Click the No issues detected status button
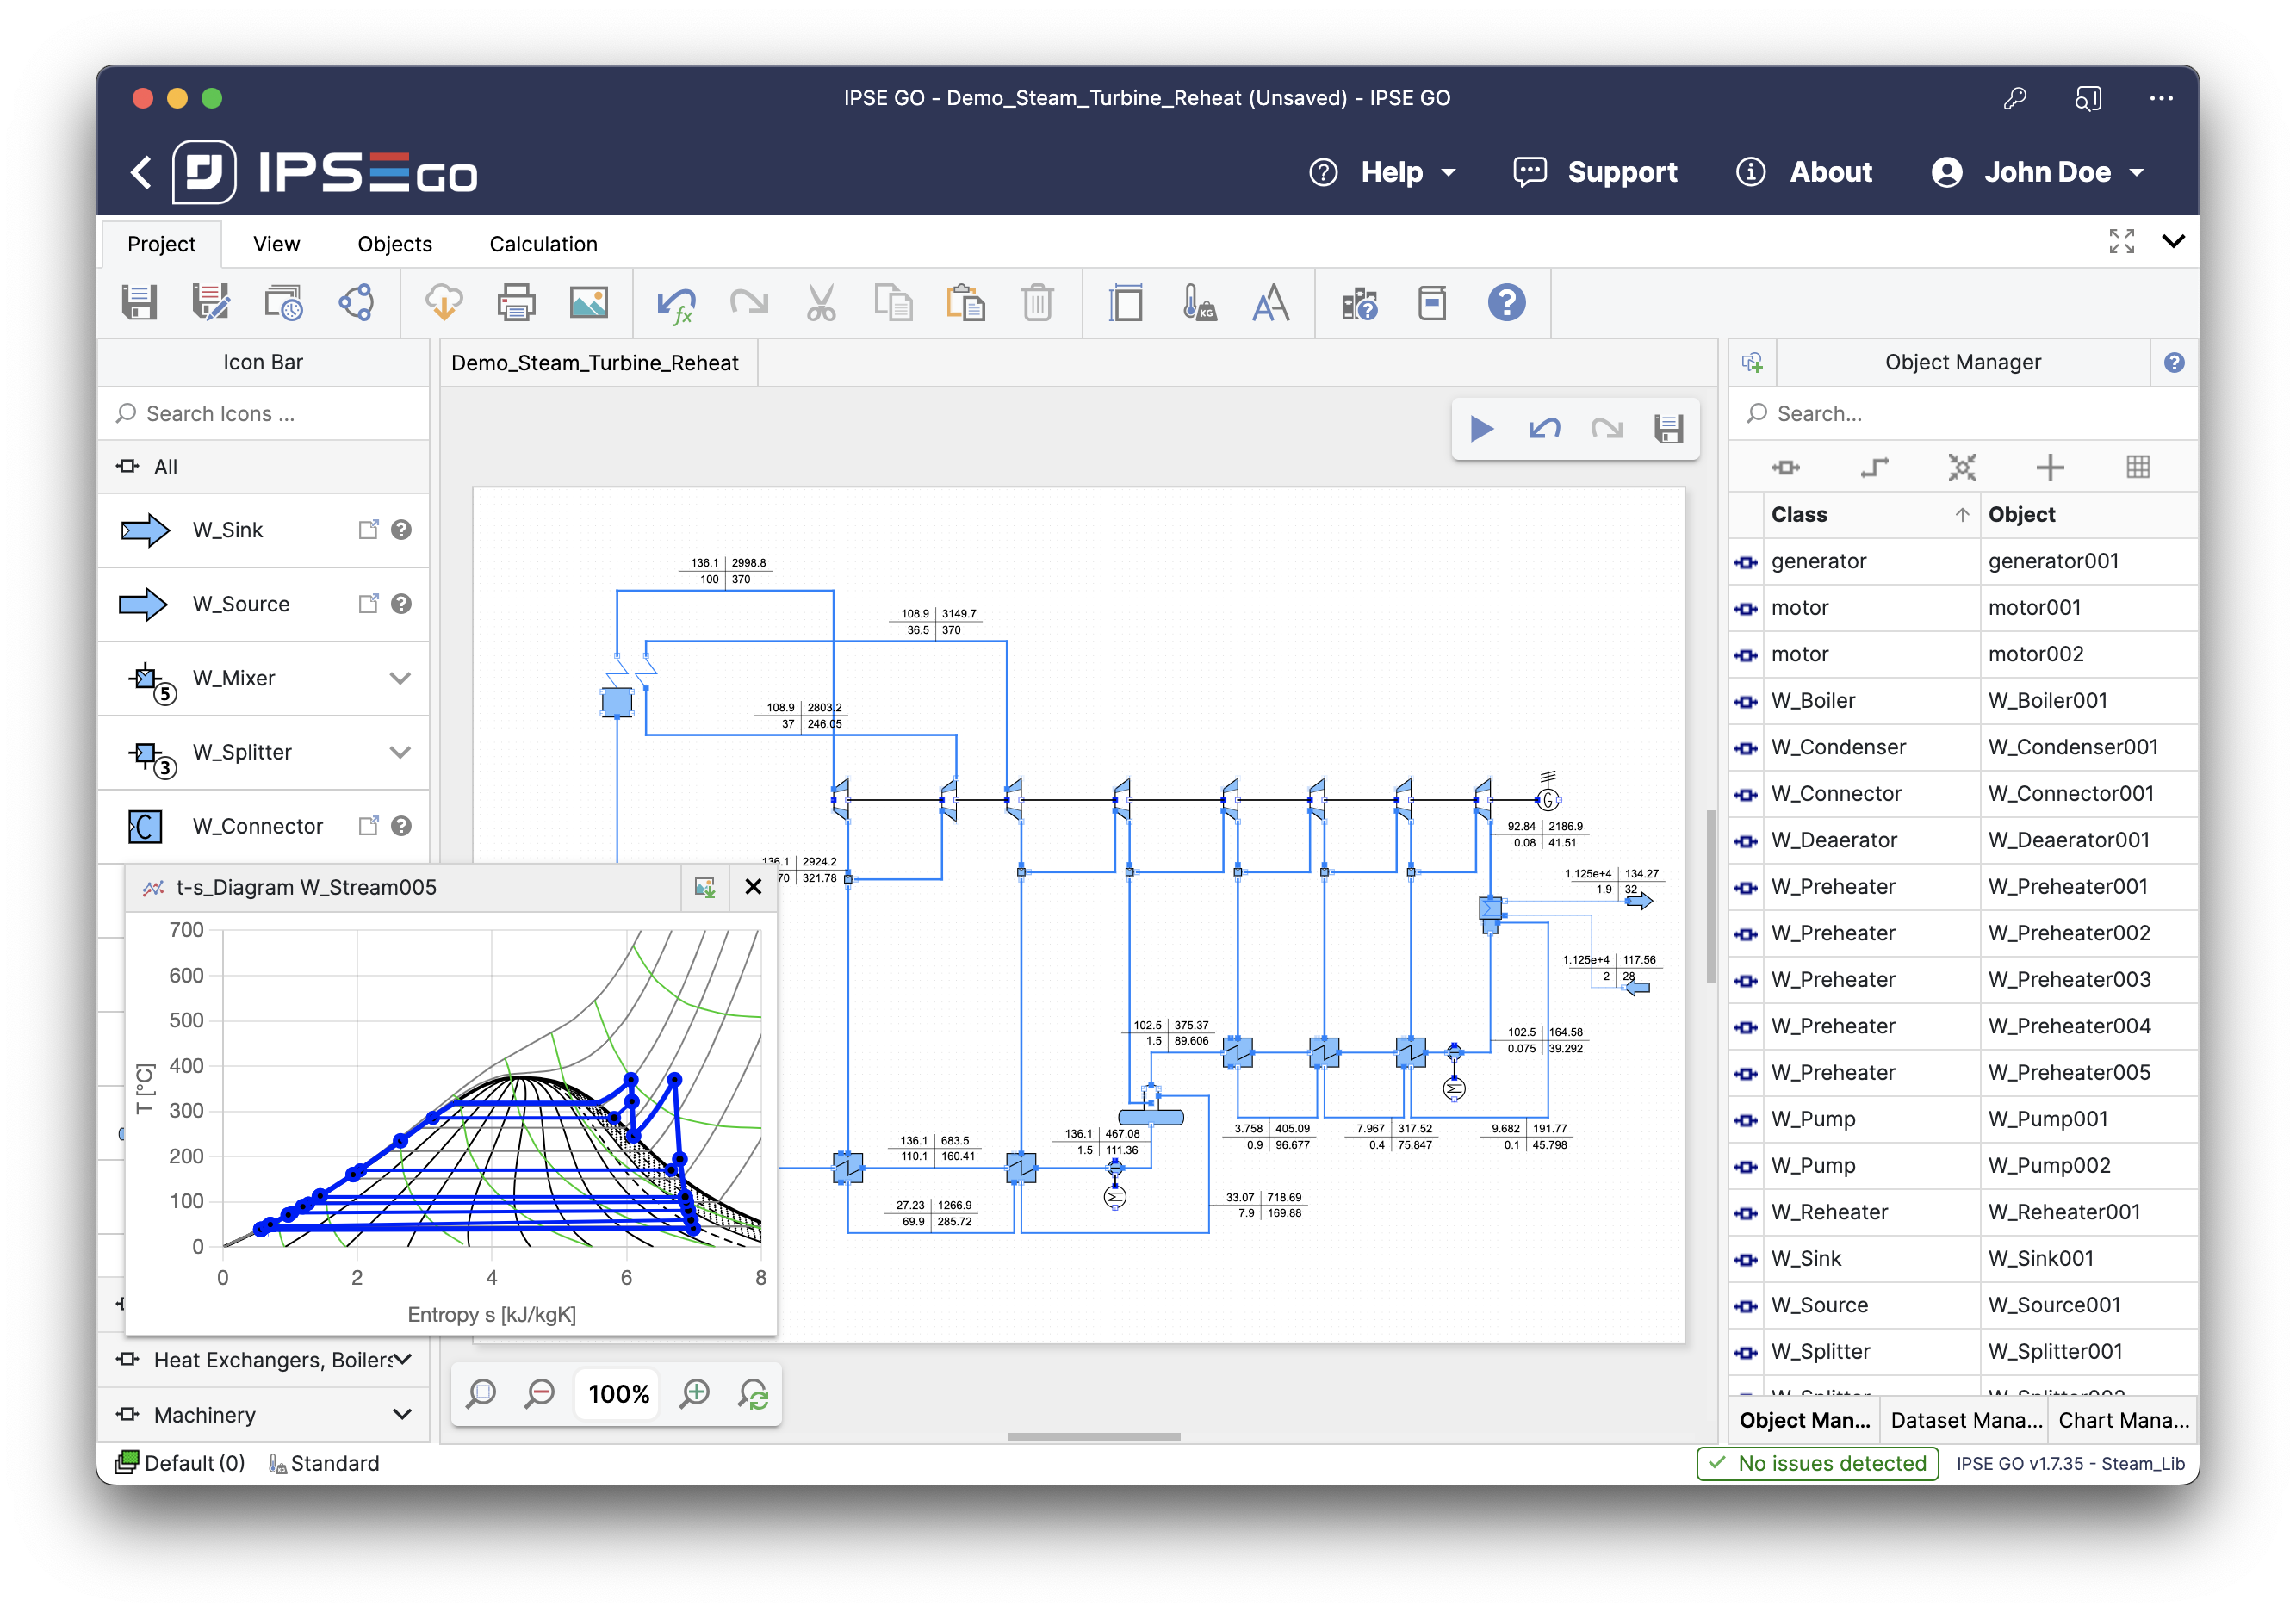2296x1612 pixels. click(1817, 1463)
